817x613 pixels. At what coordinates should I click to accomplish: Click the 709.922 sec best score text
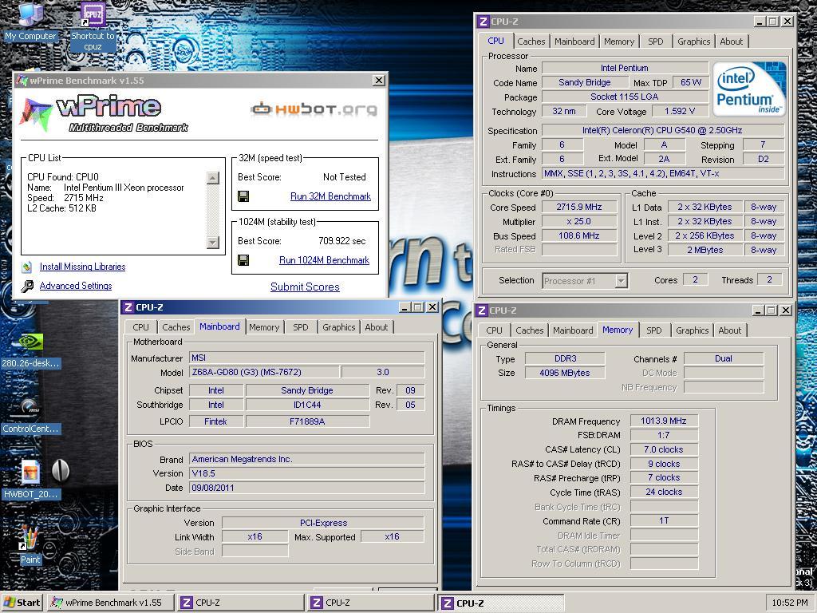341,241
